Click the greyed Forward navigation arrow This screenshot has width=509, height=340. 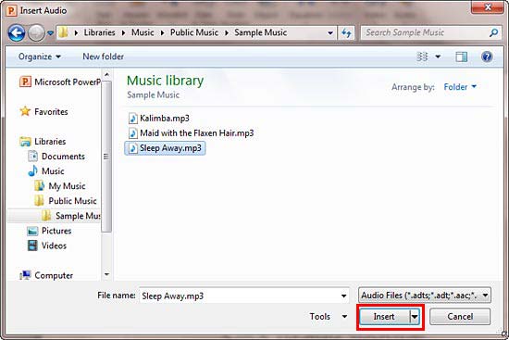(x=36, y=32)
